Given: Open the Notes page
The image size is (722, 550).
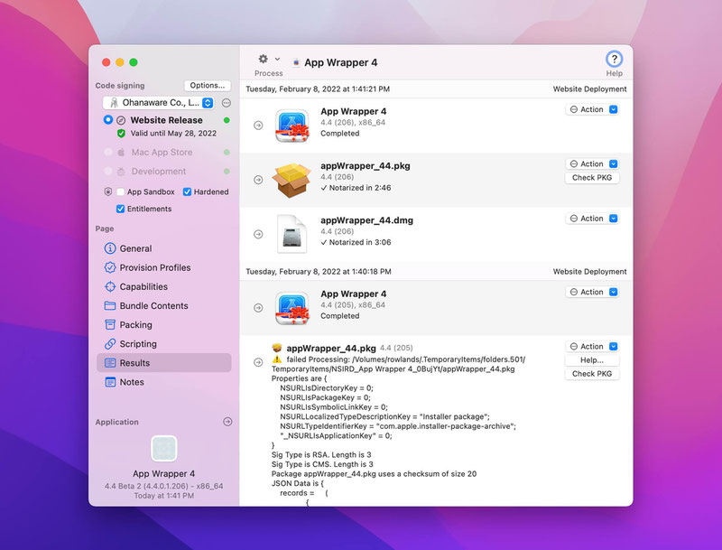Looking at the screenshot, I should click(164, 382).
